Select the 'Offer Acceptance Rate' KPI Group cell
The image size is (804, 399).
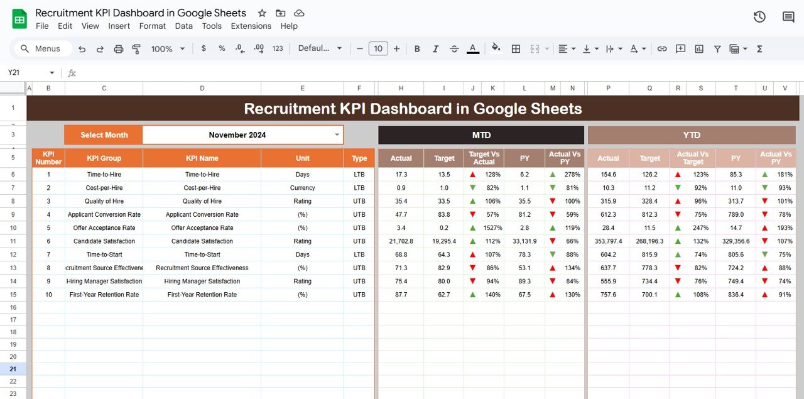[x=104, y=227]
